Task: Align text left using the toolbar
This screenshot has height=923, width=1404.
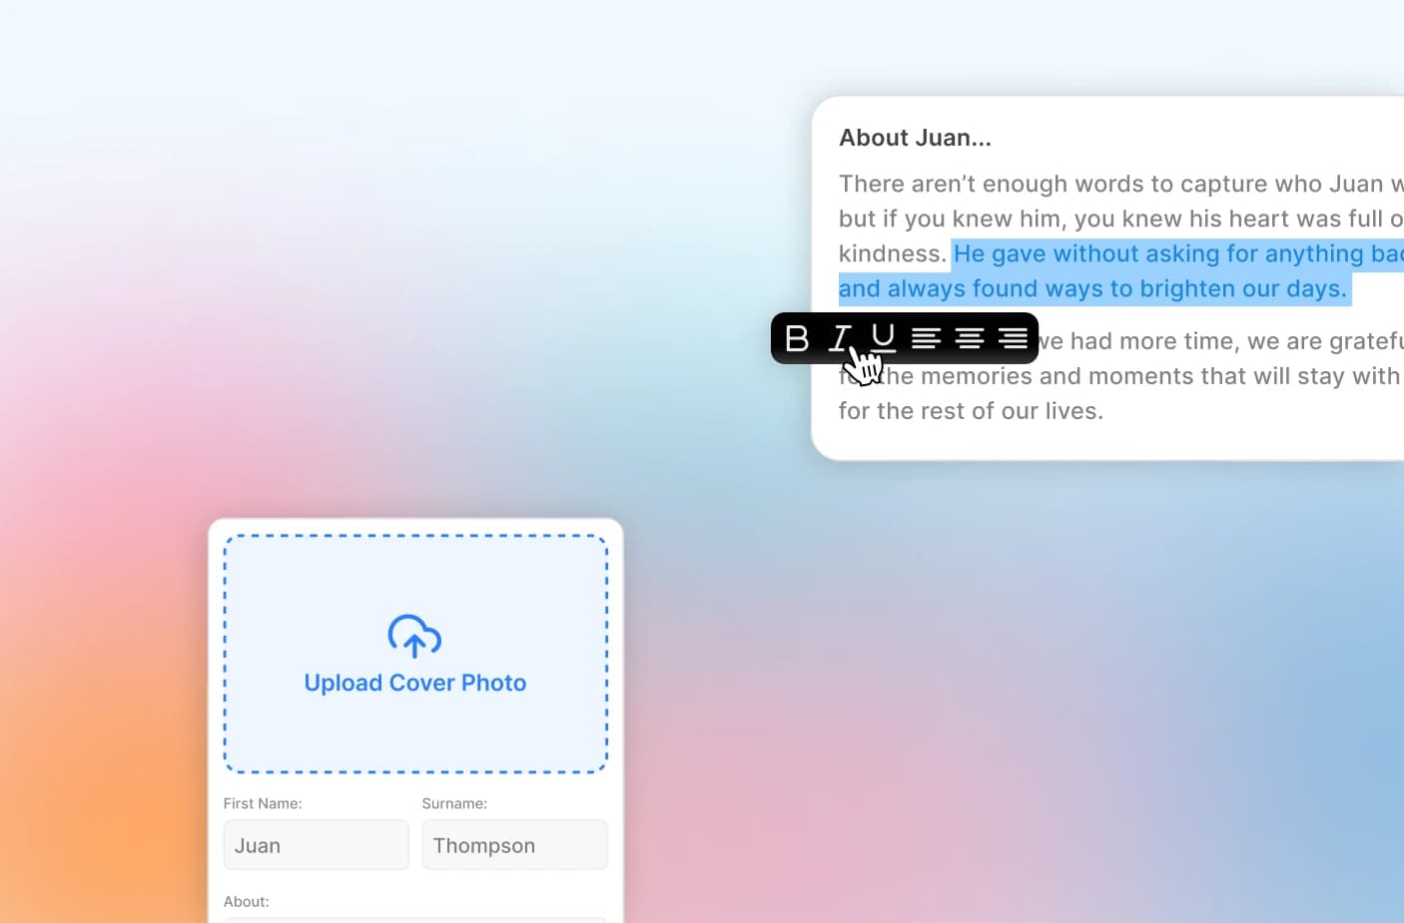Action: [926, 338]
